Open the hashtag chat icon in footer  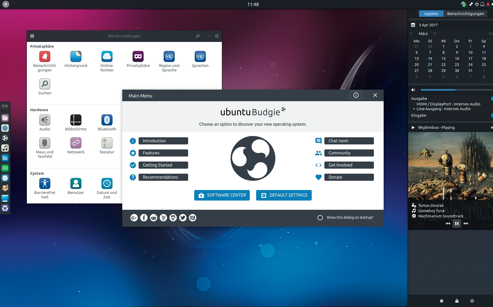(193, 218)
